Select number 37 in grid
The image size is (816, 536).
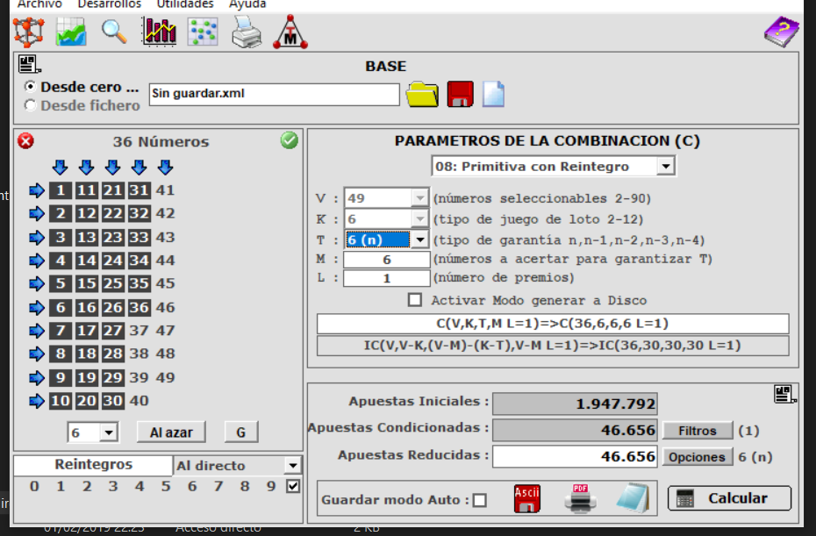tap(139, 331)
